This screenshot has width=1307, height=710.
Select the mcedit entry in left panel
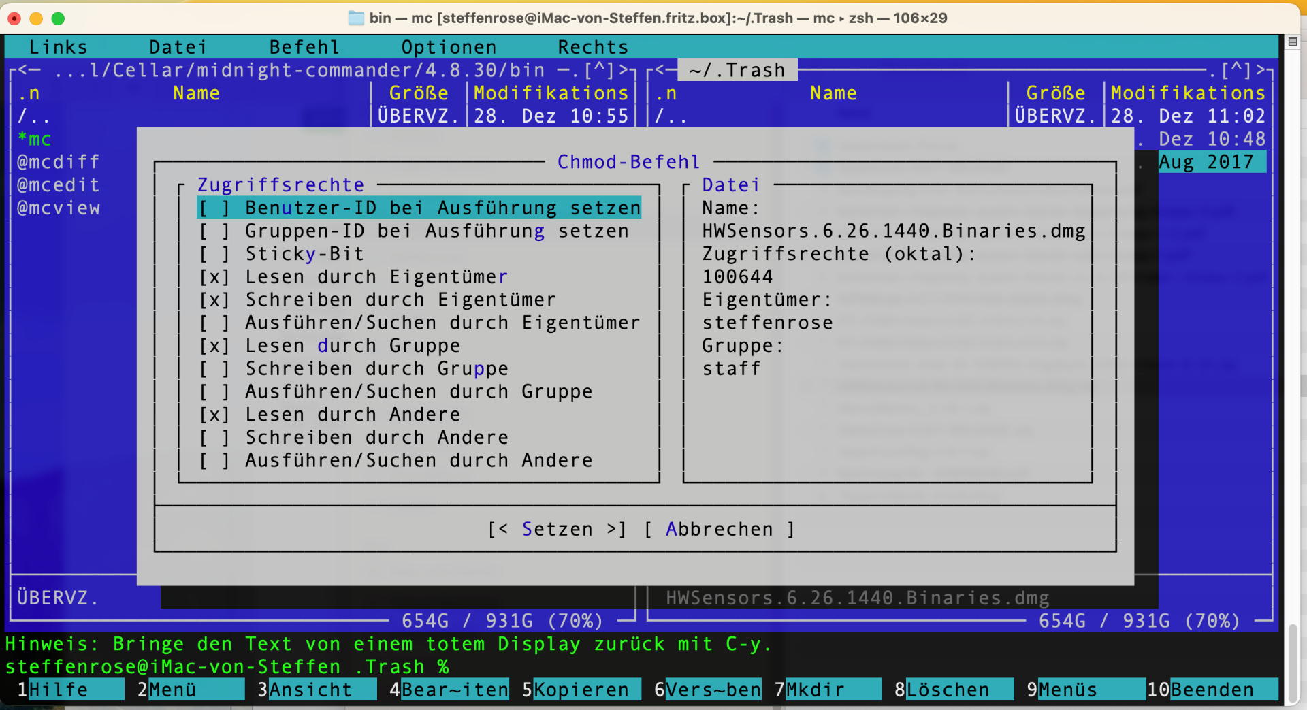click(x=59, y=185)
